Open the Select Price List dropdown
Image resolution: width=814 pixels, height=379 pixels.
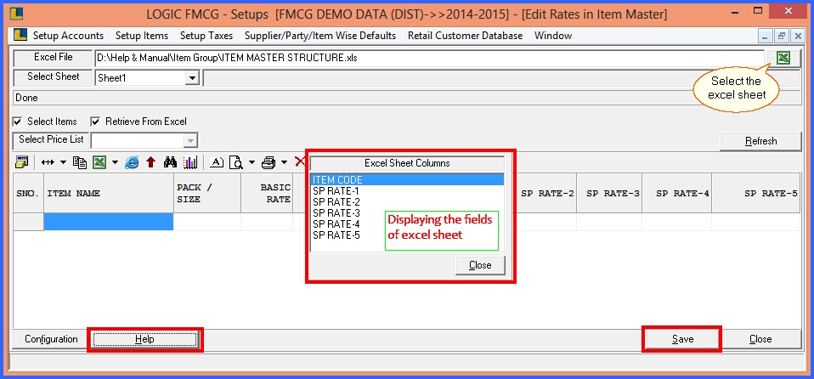click(x=190, y=140)
